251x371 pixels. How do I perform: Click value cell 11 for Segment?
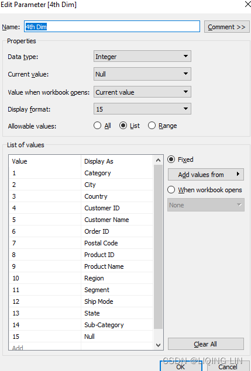tap(45, 290)
